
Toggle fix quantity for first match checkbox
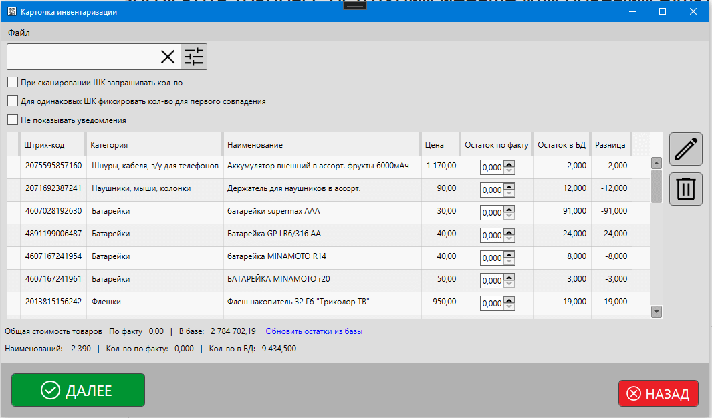(x=13, y=101)
